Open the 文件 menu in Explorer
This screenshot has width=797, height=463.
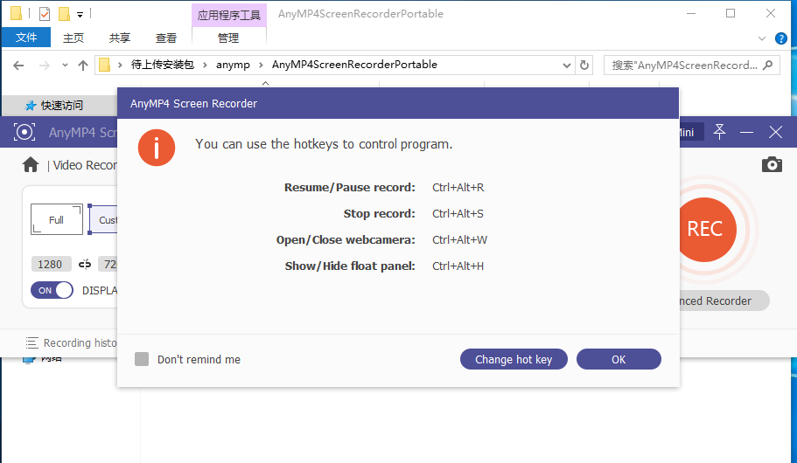(26, 38)
